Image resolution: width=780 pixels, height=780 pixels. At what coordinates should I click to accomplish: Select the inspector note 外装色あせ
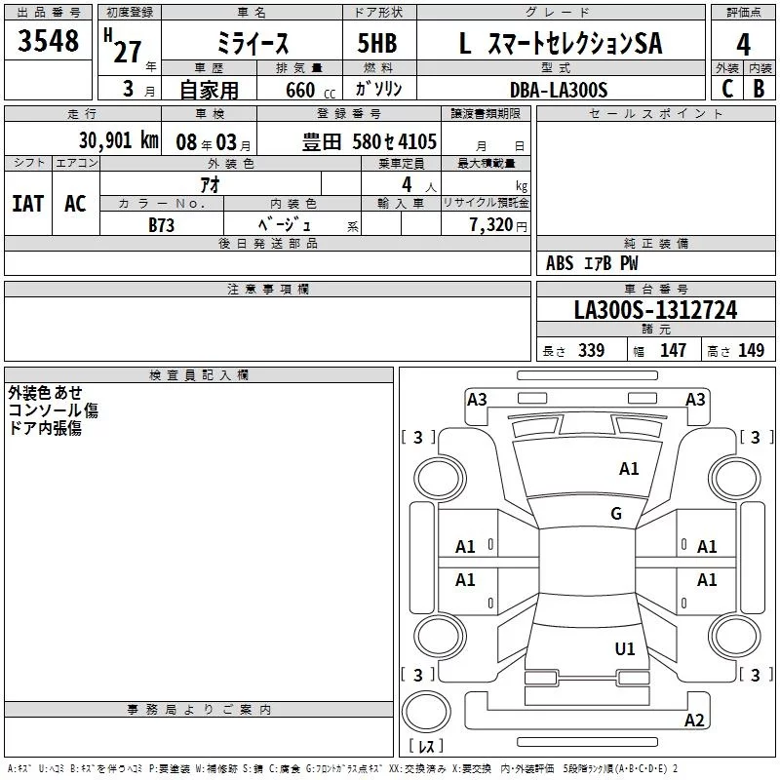(45, 393)
